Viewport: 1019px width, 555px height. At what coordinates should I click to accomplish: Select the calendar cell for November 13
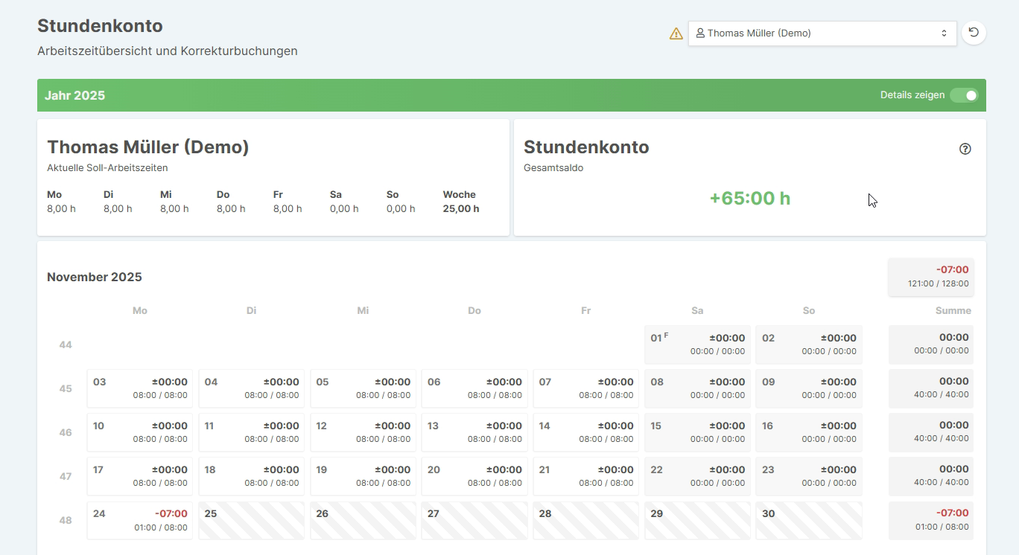point(474,432)
